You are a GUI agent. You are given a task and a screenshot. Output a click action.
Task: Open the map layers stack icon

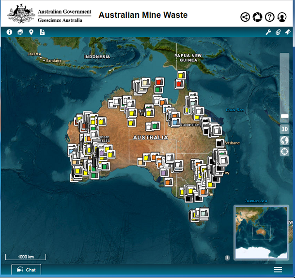(20, 32)
